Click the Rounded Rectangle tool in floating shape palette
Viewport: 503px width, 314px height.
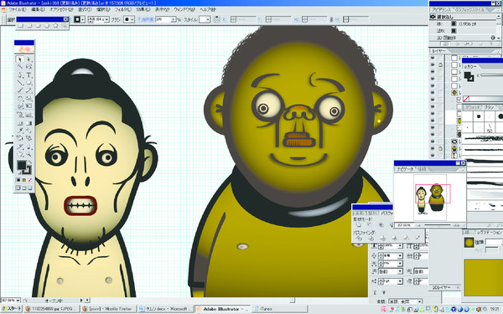tap(29, 26)
